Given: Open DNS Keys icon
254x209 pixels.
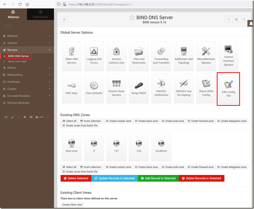Looking at the screenshot, I should (72, 88).
